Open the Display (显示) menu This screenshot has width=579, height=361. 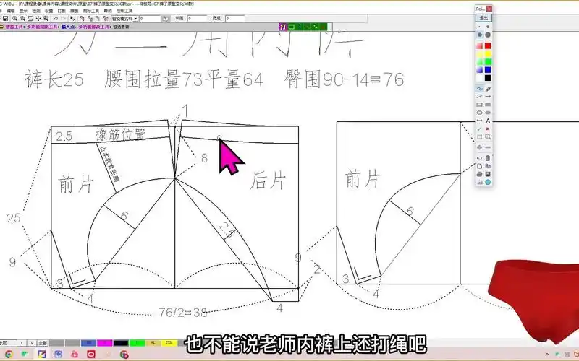[x=24, y=11]
